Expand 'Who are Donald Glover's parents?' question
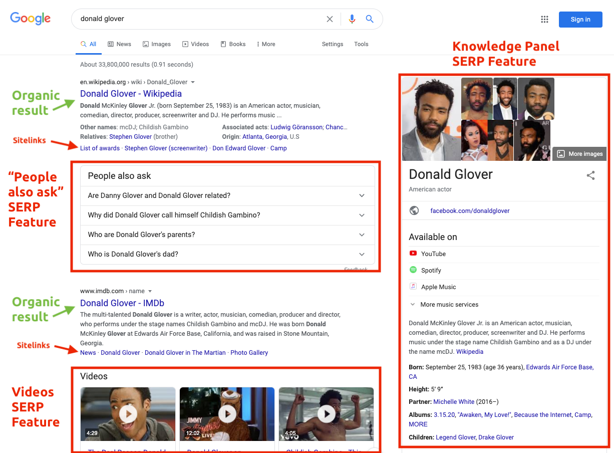The width and height of the screenshot is (614, 453). tap(227, 235)
